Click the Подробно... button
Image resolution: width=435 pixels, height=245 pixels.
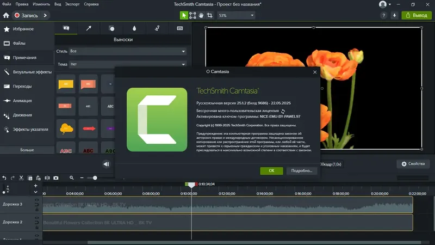(x=302, y=170)
